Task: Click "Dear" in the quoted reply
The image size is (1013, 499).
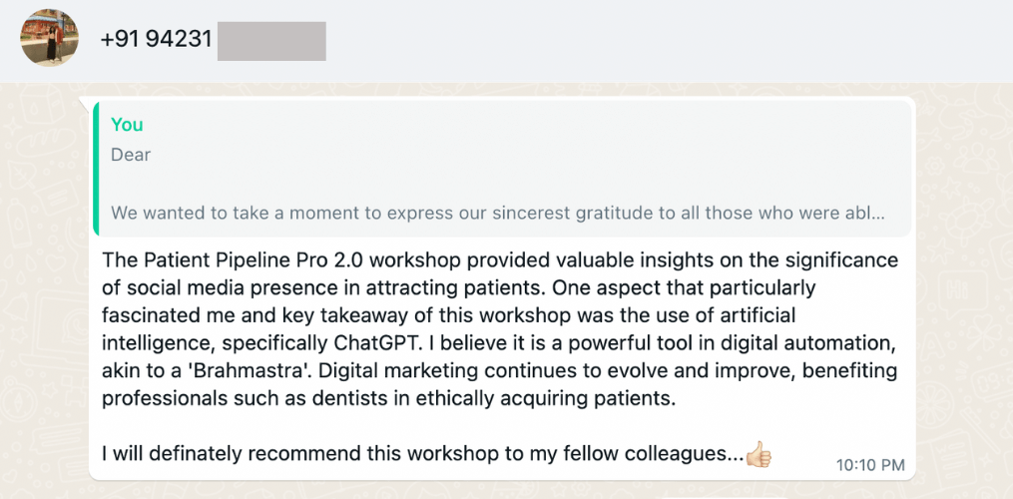Action: tap(131, 155)
